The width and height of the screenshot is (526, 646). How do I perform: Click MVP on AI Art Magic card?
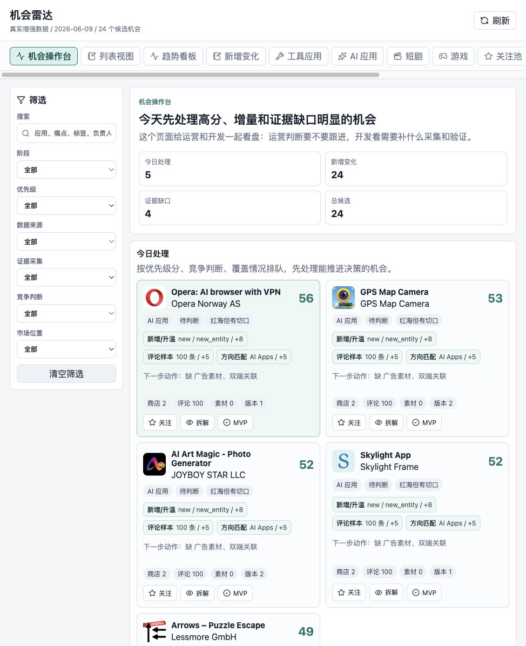click(x=235, y=593)
